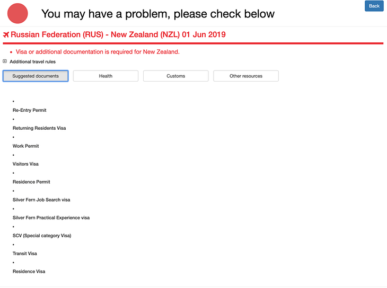Viewport: 387px width, 288px height.
Task: Show the Other resources tab
Action: pos(245,76)
